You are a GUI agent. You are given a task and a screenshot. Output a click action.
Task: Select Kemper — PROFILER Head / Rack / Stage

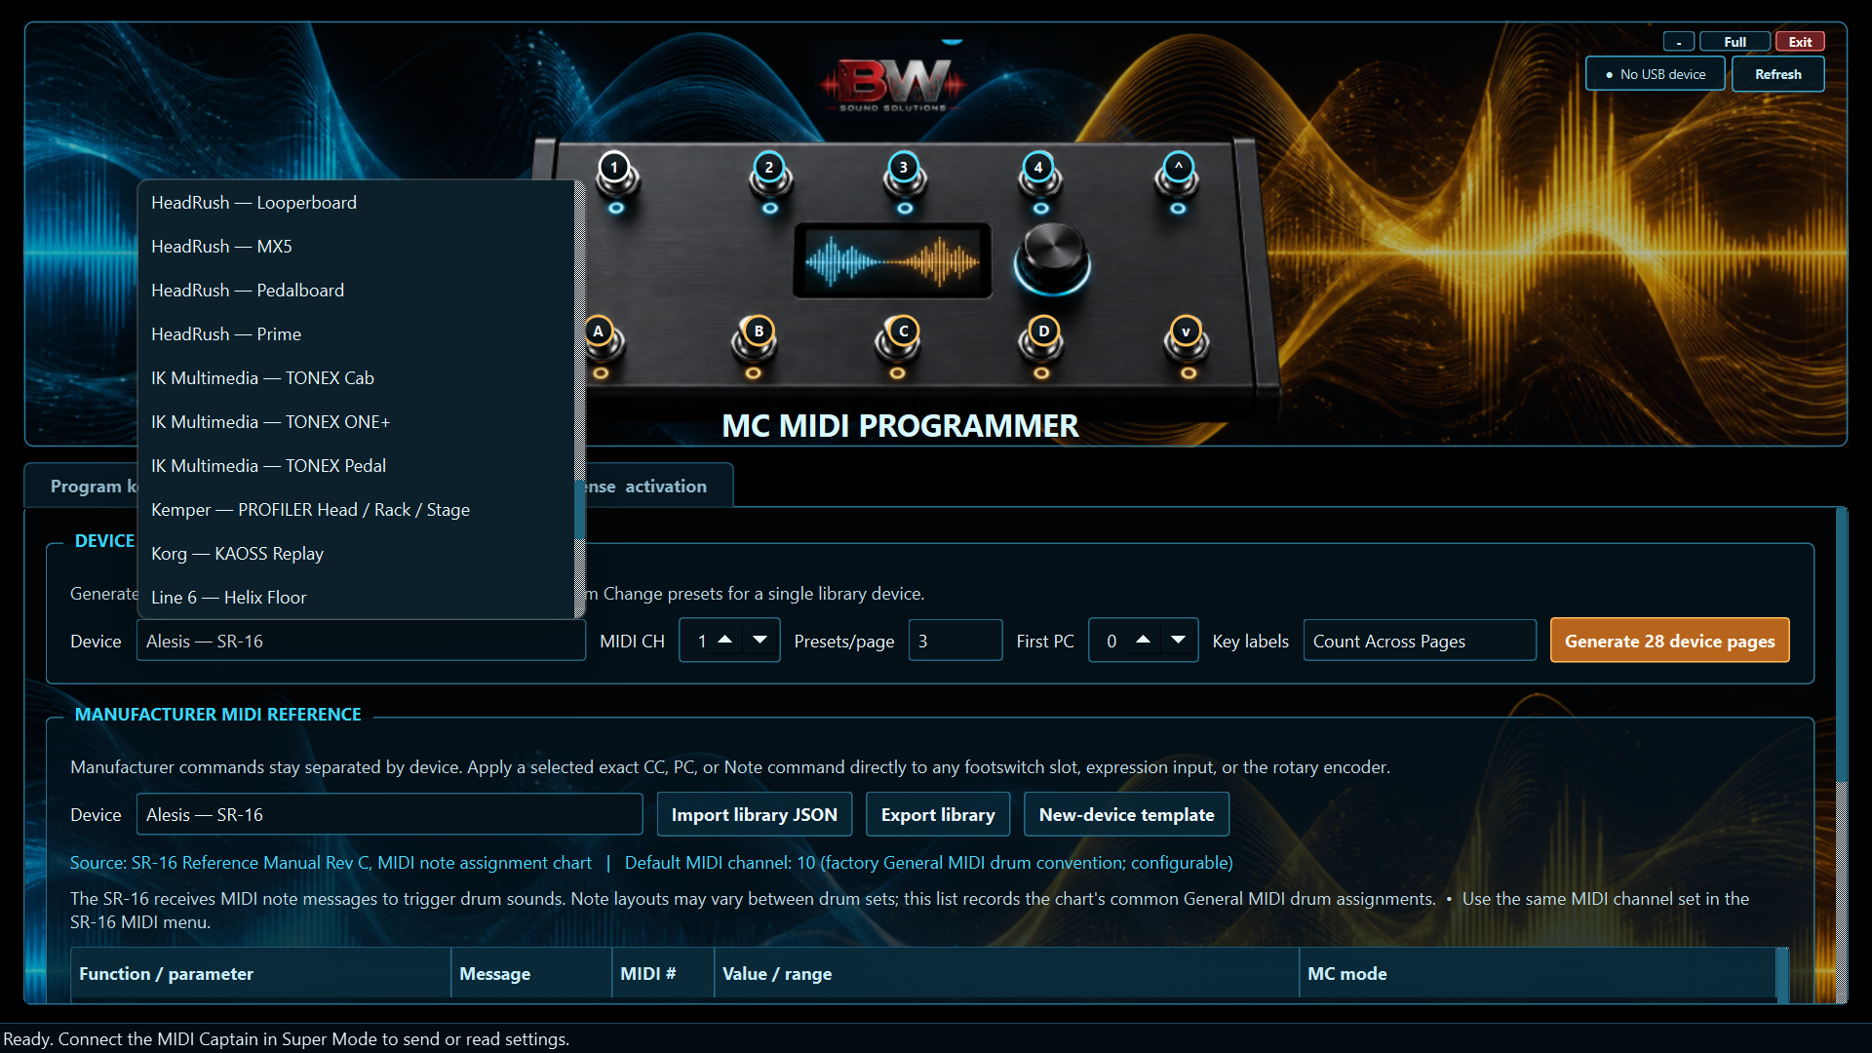[x=356, y=510]
